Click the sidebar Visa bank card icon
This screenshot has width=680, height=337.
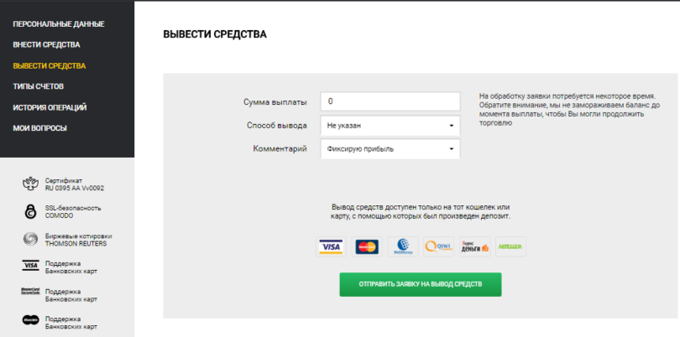[31, 267]
